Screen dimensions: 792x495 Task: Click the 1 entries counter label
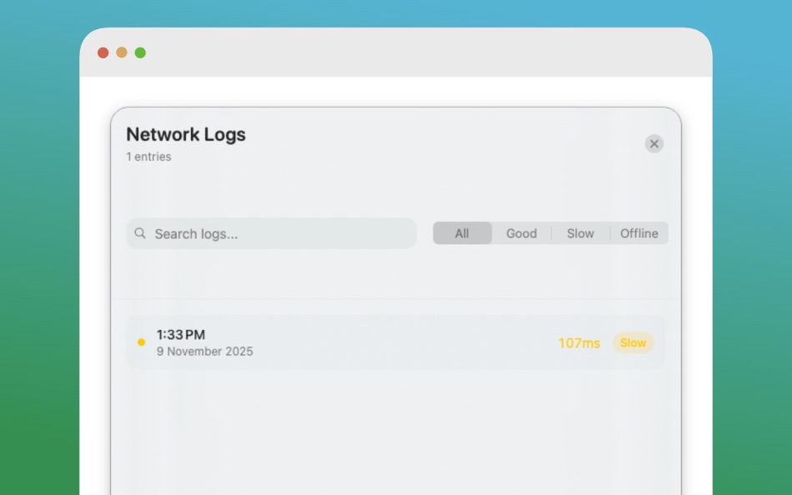point(148,157)
